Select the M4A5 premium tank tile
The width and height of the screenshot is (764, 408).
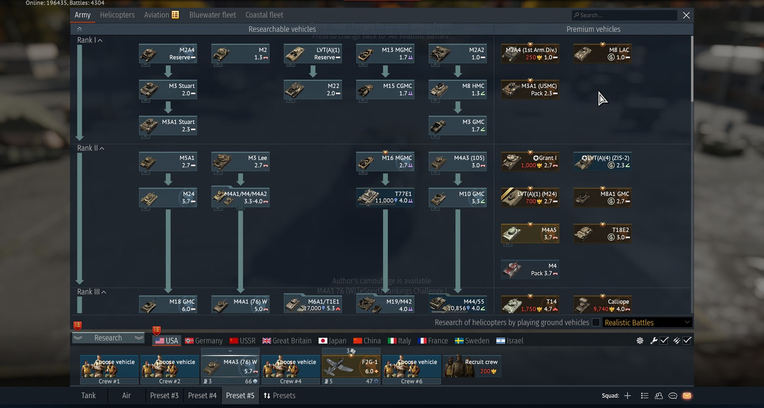click(530, 233)
